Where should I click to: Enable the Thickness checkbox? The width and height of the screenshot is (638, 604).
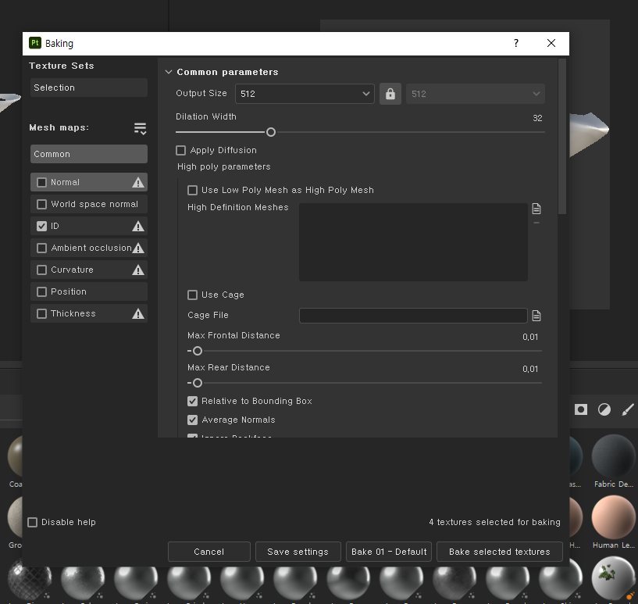pyautogui.click(x=41, y=314)
